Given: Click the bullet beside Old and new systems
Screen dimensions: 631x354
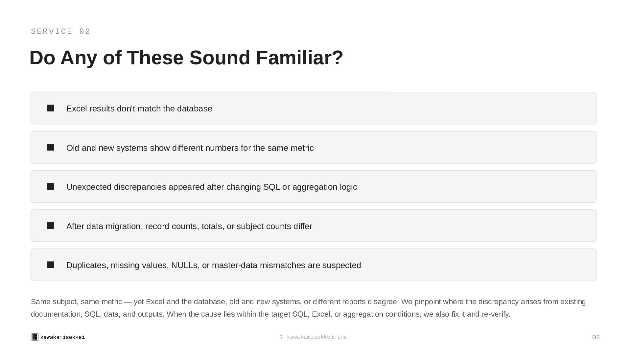Looking at the screenshot, I should coord(51,147).
